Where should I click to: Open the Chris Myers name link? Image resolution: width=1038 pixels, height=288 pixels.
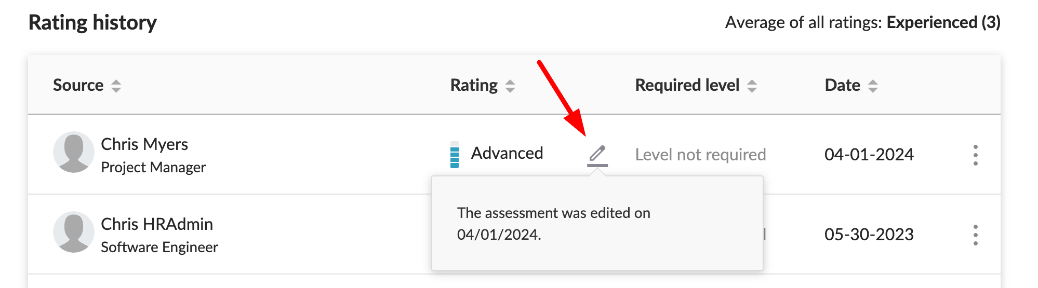[x=144, y=144]
